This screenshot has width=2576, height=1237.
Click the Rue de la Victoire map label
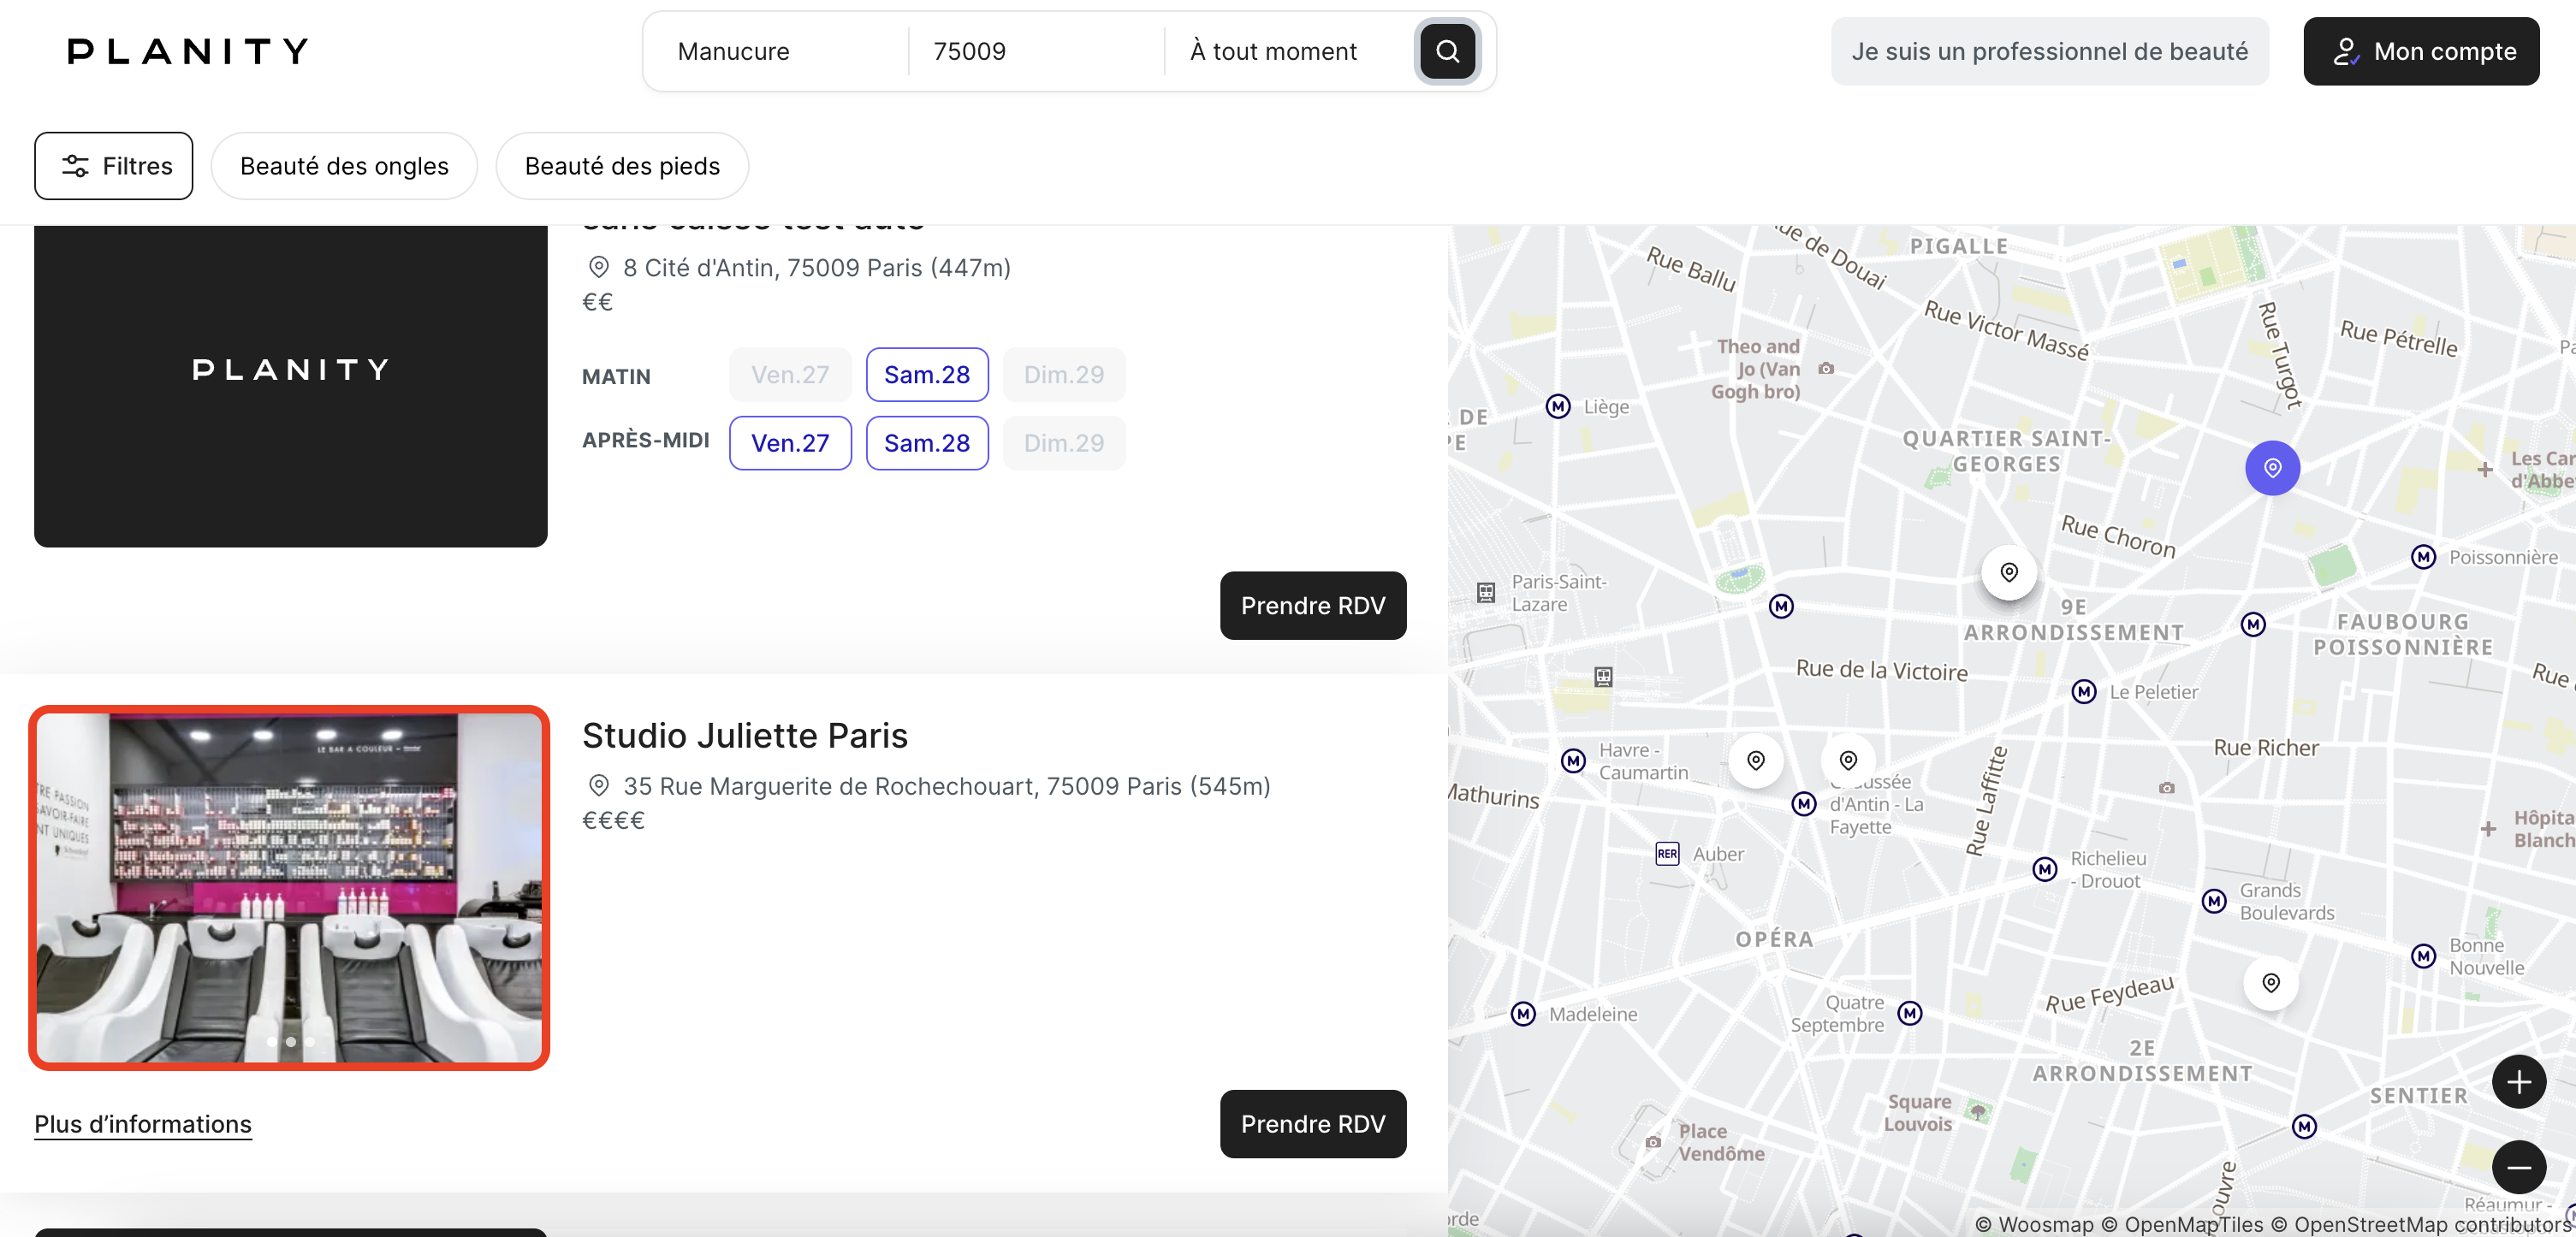pos(1882,671)
